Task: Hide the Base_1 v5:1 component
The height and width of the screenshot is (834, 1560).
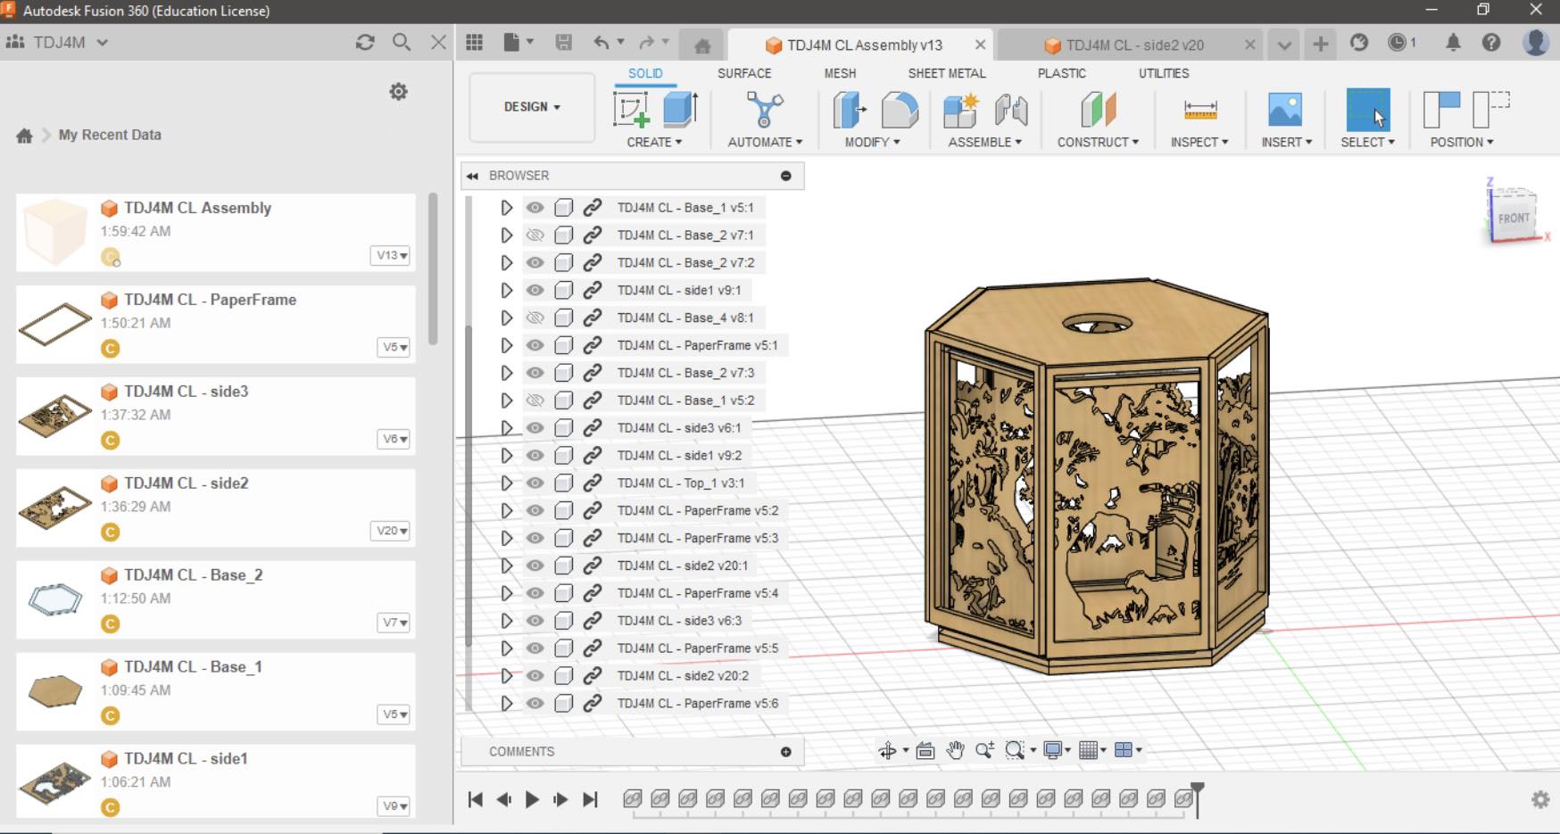Action: click(535, 208)
